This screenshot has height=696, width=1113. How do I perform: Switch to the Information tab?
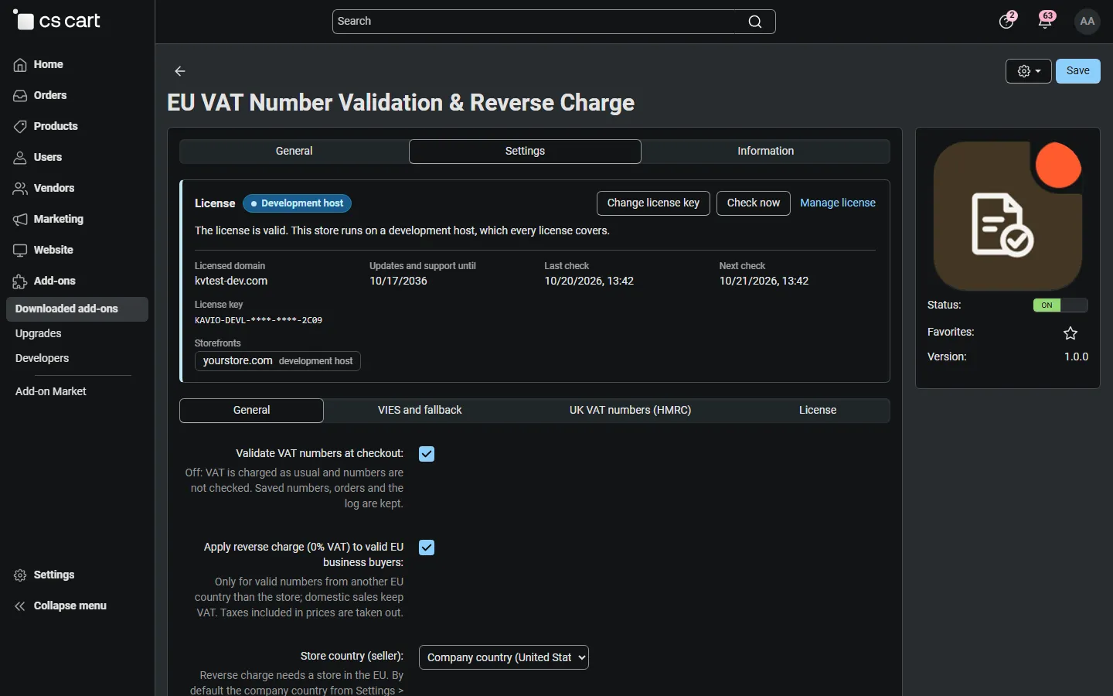coord(766,152)
